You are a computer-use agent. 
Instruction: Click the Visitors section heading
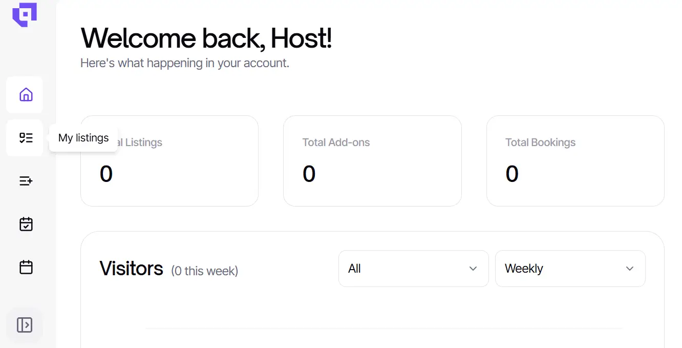point(131,269)
